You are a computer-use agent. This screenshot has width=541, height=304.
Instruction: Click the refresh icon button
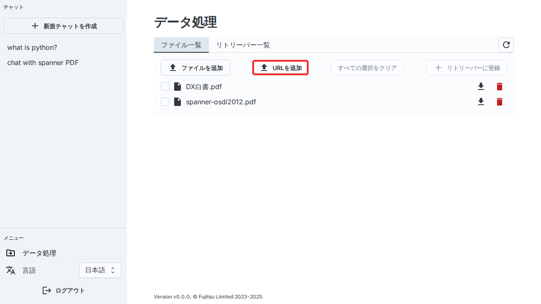click(x=506, y=45)
